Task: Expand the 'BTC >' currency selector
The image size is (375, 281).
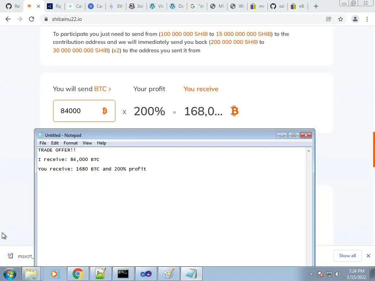Action: pyautogui.click(x=103, y=89)
